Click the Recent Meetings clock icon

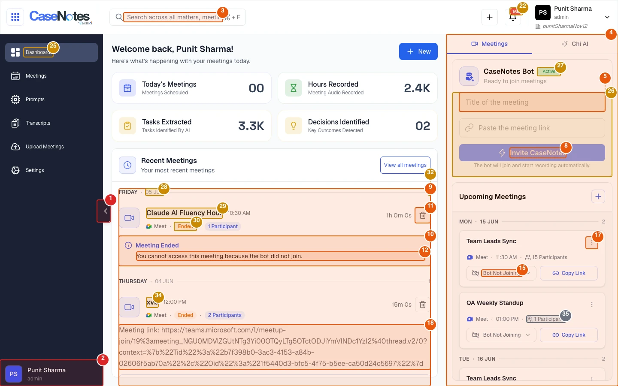click(127, 165)
